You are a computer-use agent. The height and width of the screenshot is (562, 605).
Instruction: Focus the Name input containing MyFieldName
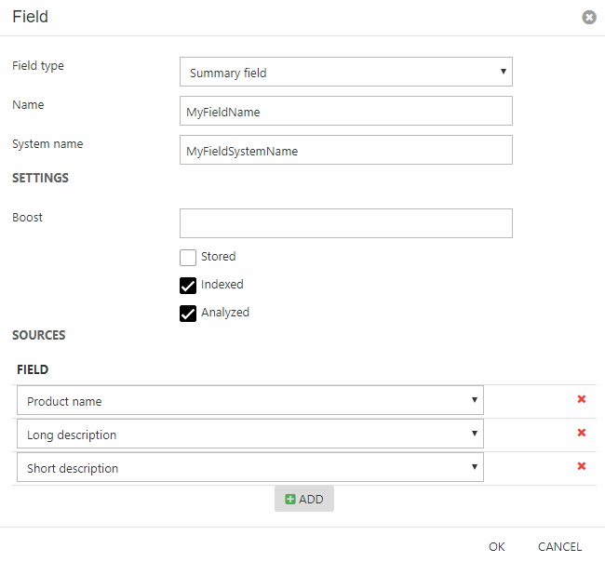345,111
